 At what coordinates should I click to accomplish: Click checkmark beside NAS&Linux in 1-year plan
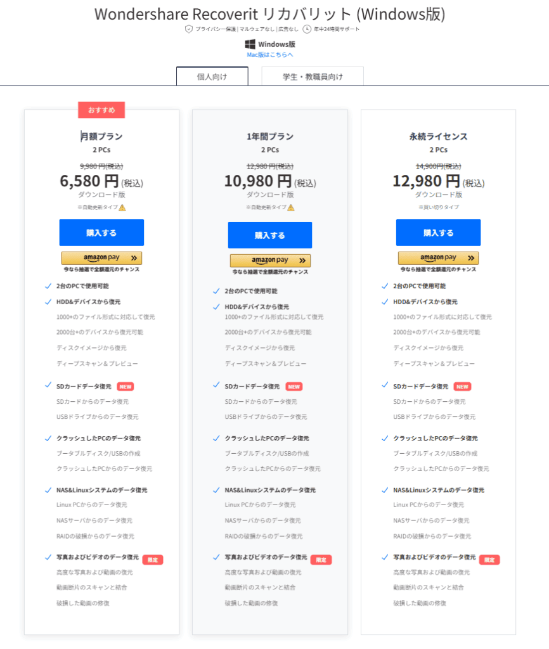point(217,490)
